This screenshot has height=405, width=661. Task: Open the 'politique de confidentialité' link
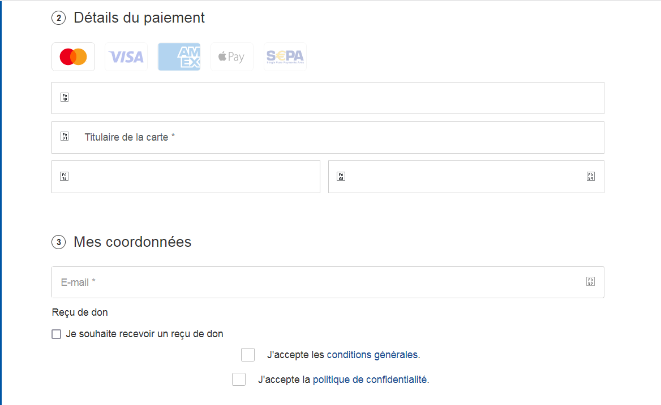(x=370, y=380)
